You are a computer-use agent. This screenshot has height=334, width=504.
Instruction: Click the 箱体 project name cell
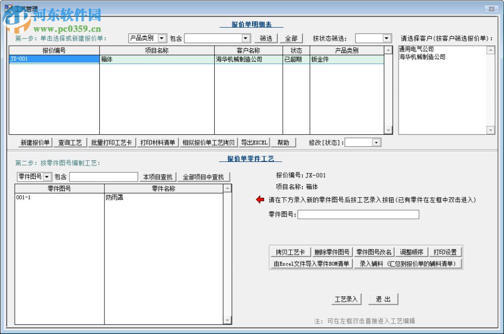click(157, 59)
